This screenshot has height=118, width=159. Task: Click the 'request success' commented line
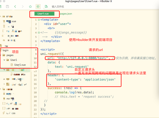click(84, 97)
